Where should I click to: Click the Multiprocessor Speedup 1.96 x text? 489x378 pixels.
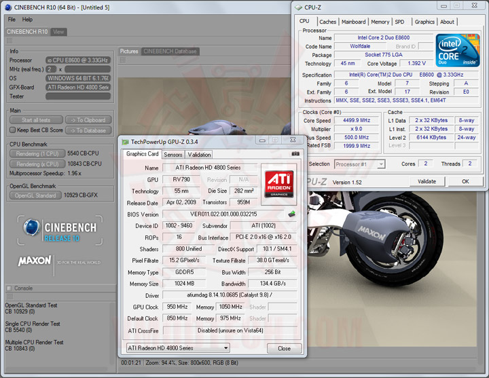pyautogui.click(x=46, y=173)
